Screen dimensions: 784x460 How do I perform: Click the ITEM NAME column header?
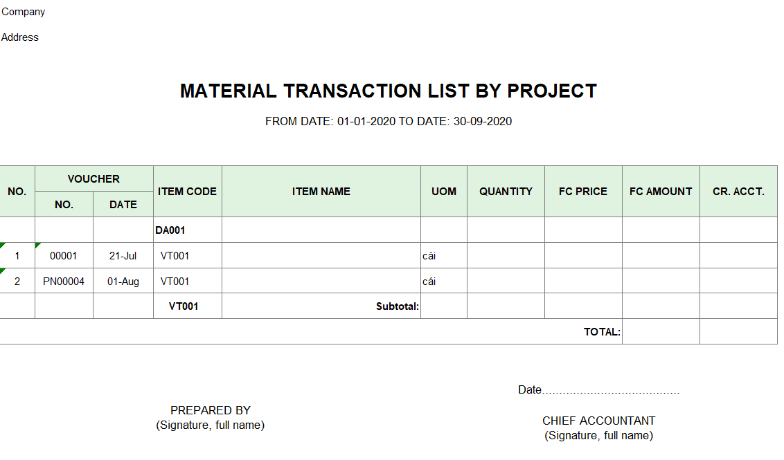tap(321, 192)
